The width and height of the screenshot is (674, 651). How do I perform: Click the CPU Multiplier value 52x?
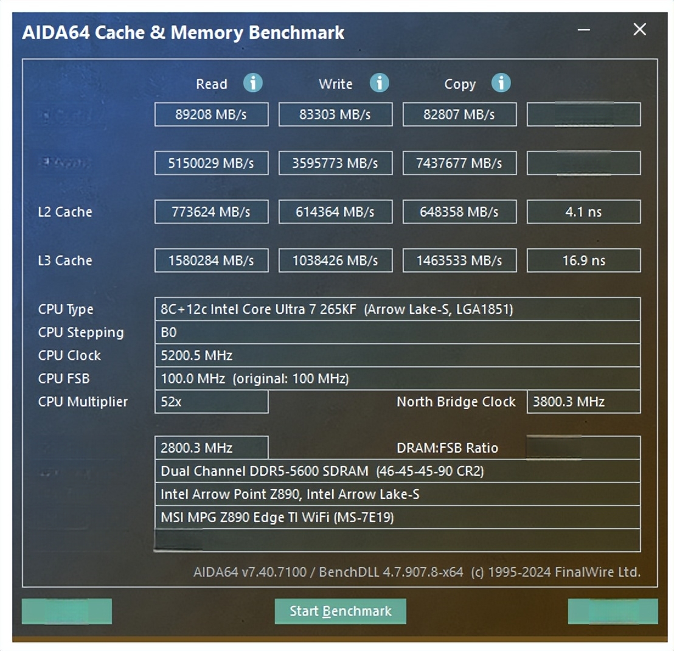[x=212, y=402]
